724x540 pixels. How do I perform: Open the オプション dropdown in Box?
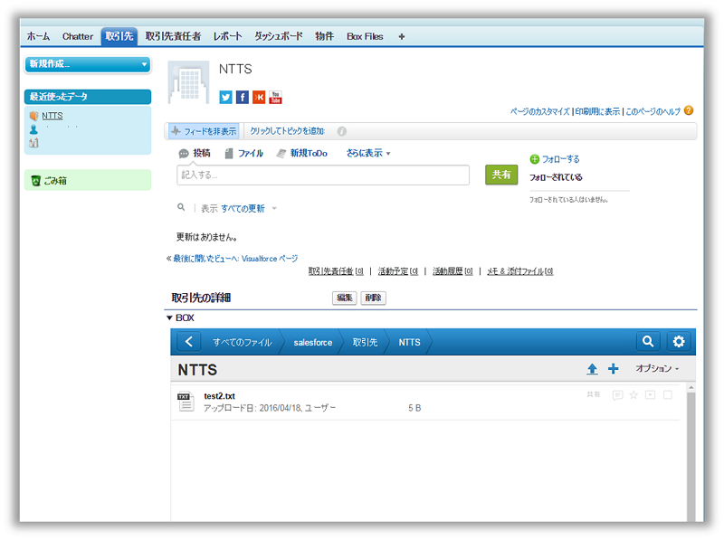click(x=657, y=368)
